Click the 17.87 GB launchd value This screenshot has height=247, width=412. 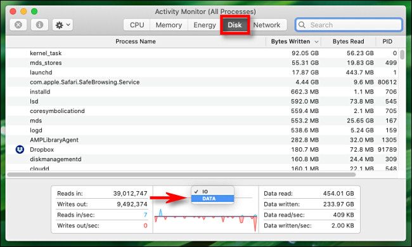coord(306,72)
